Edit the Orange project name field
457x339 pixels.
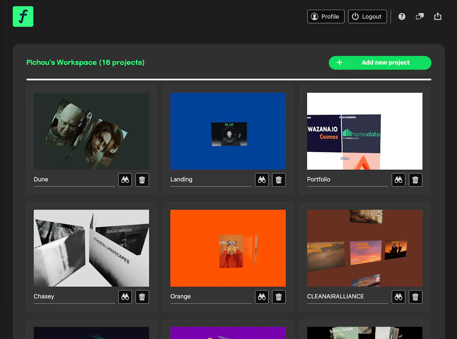(x=211, y=297)
